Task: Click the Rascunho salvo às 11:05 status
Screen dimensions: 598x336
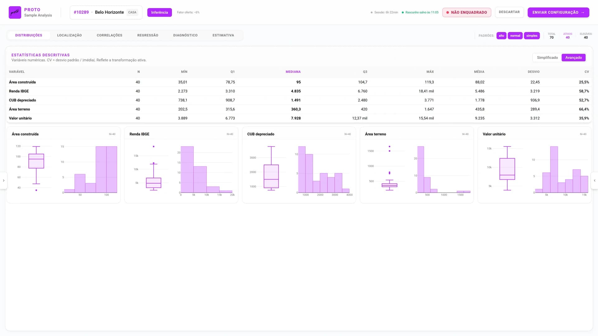Action: [420, 12]
